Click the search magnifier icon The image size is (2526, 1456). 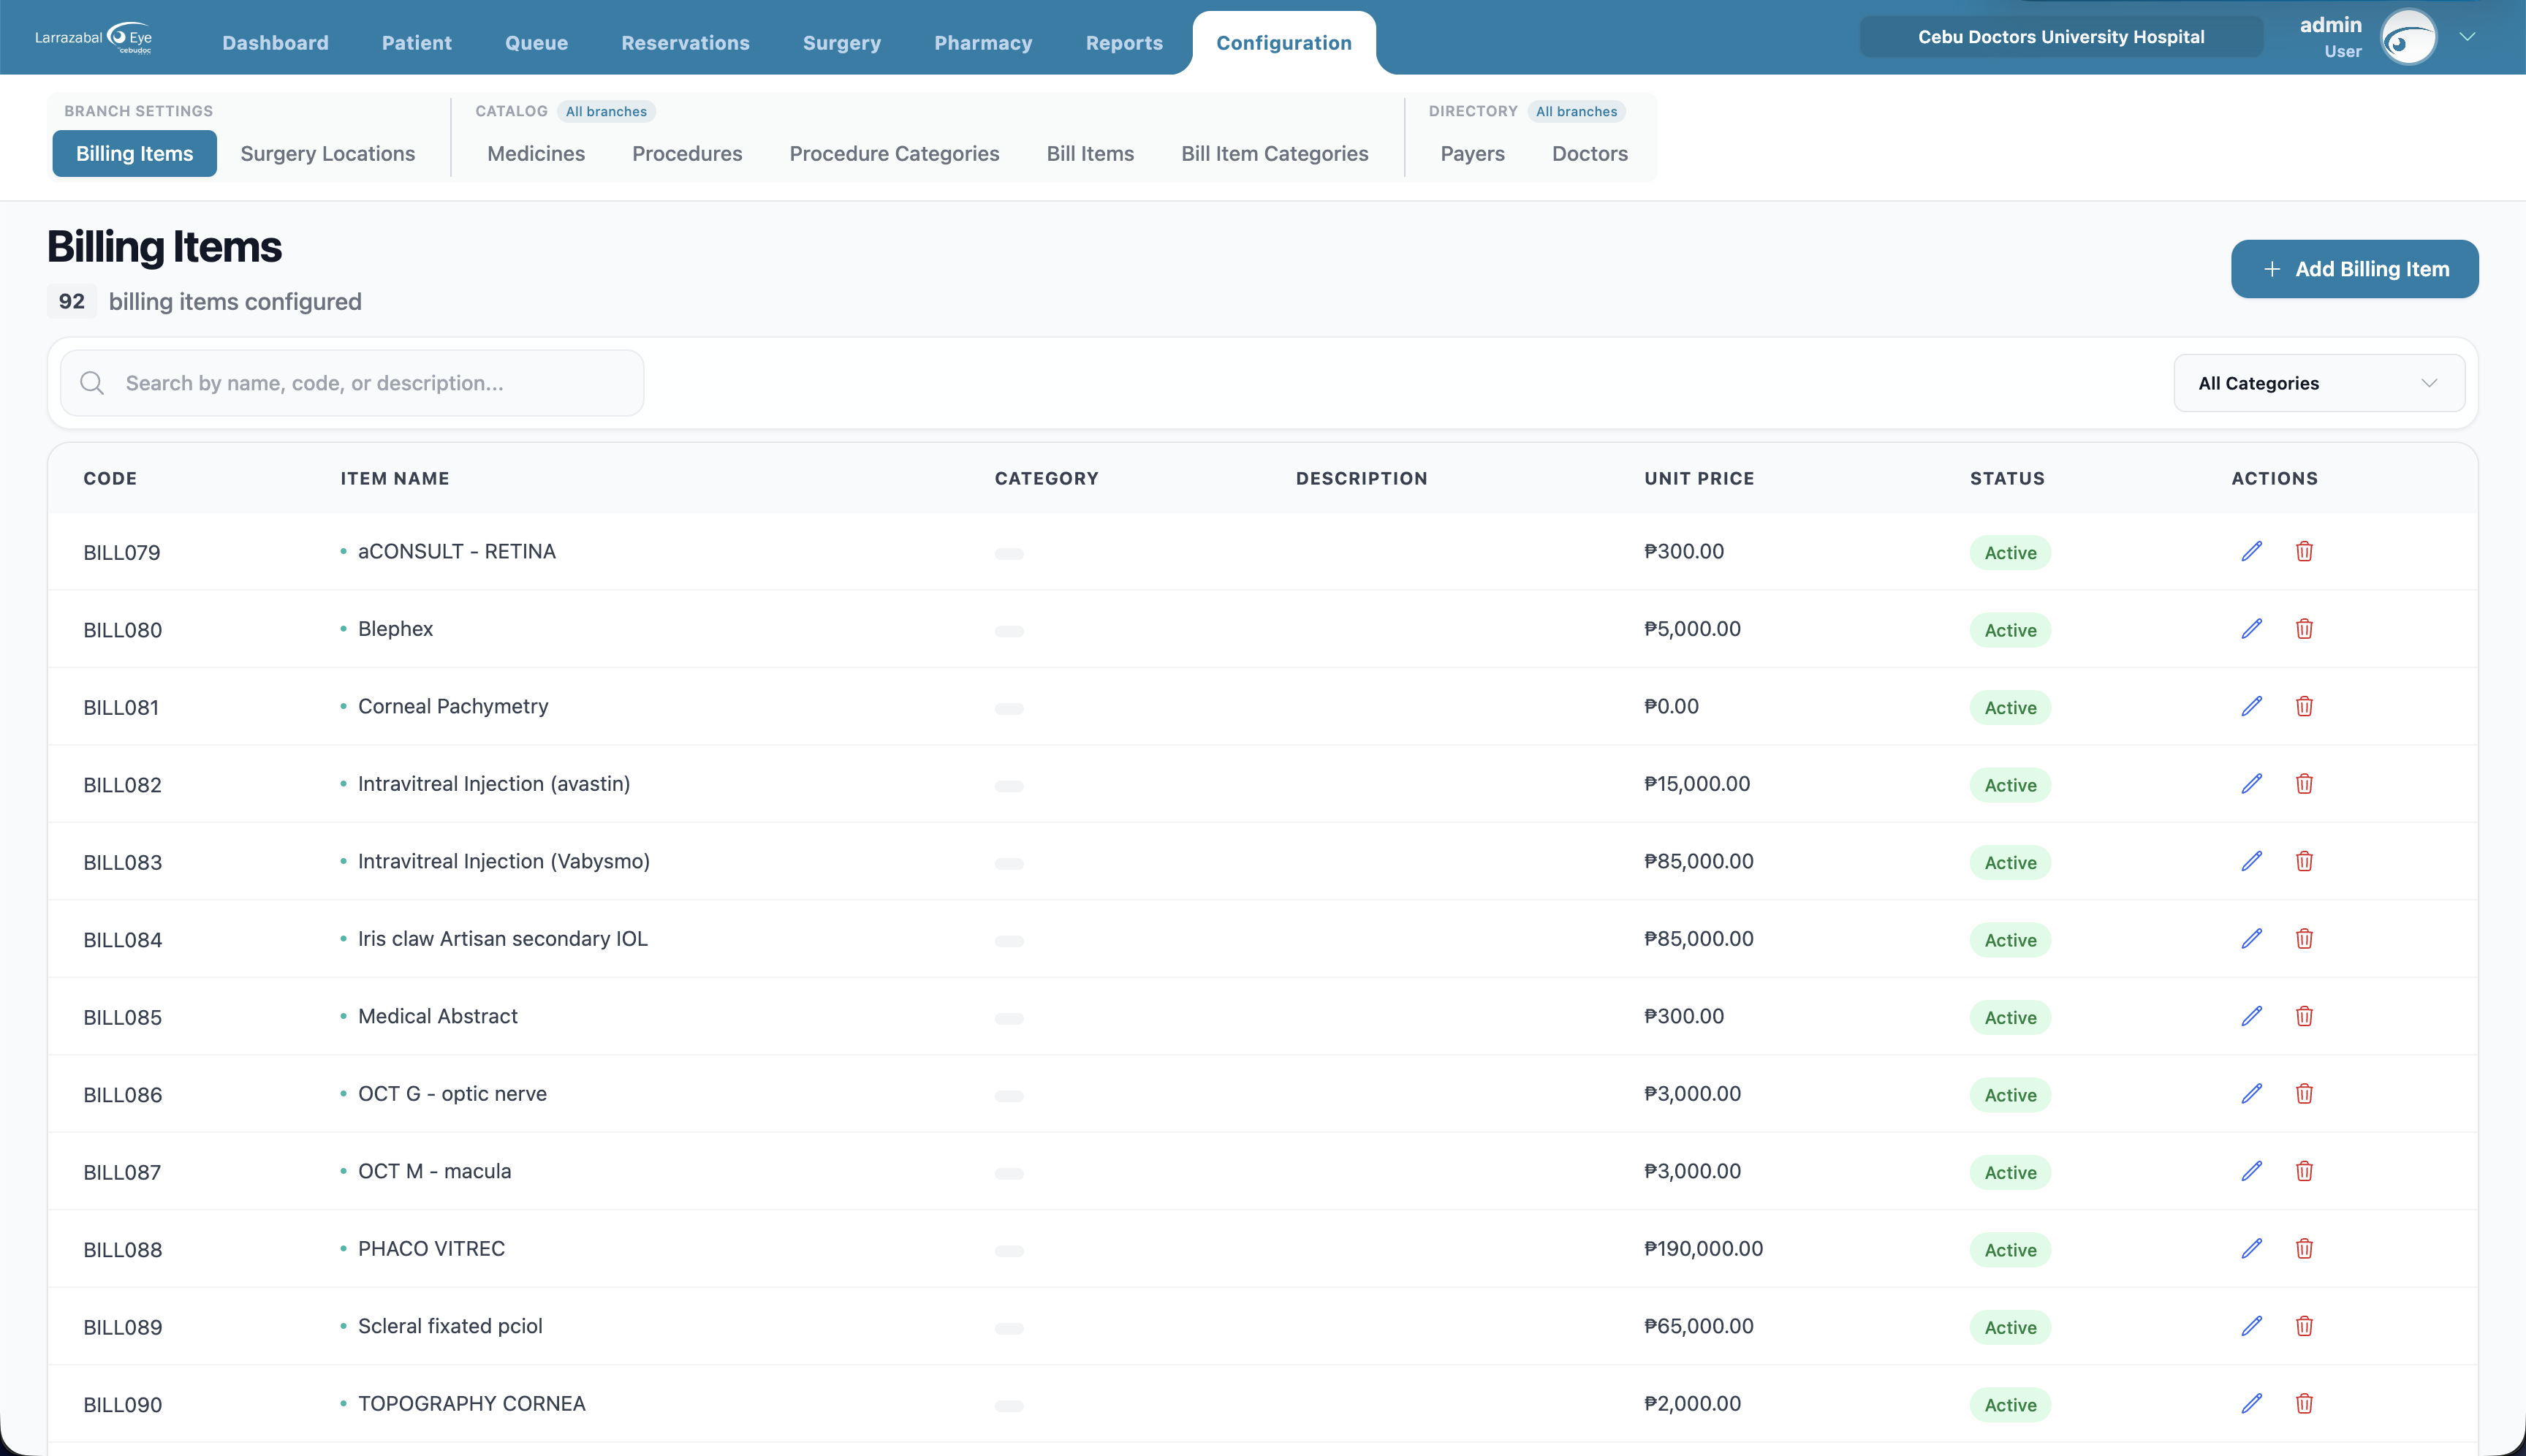tap(92, 383)
